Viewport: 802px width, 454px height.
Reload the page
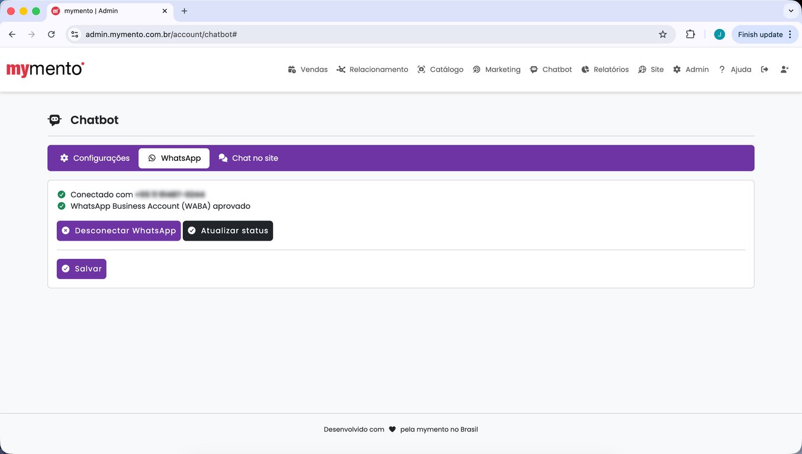(x=51, y=34)
